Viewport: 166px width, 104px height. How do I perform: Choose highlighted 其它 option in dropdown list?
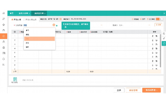coord(39,39)
